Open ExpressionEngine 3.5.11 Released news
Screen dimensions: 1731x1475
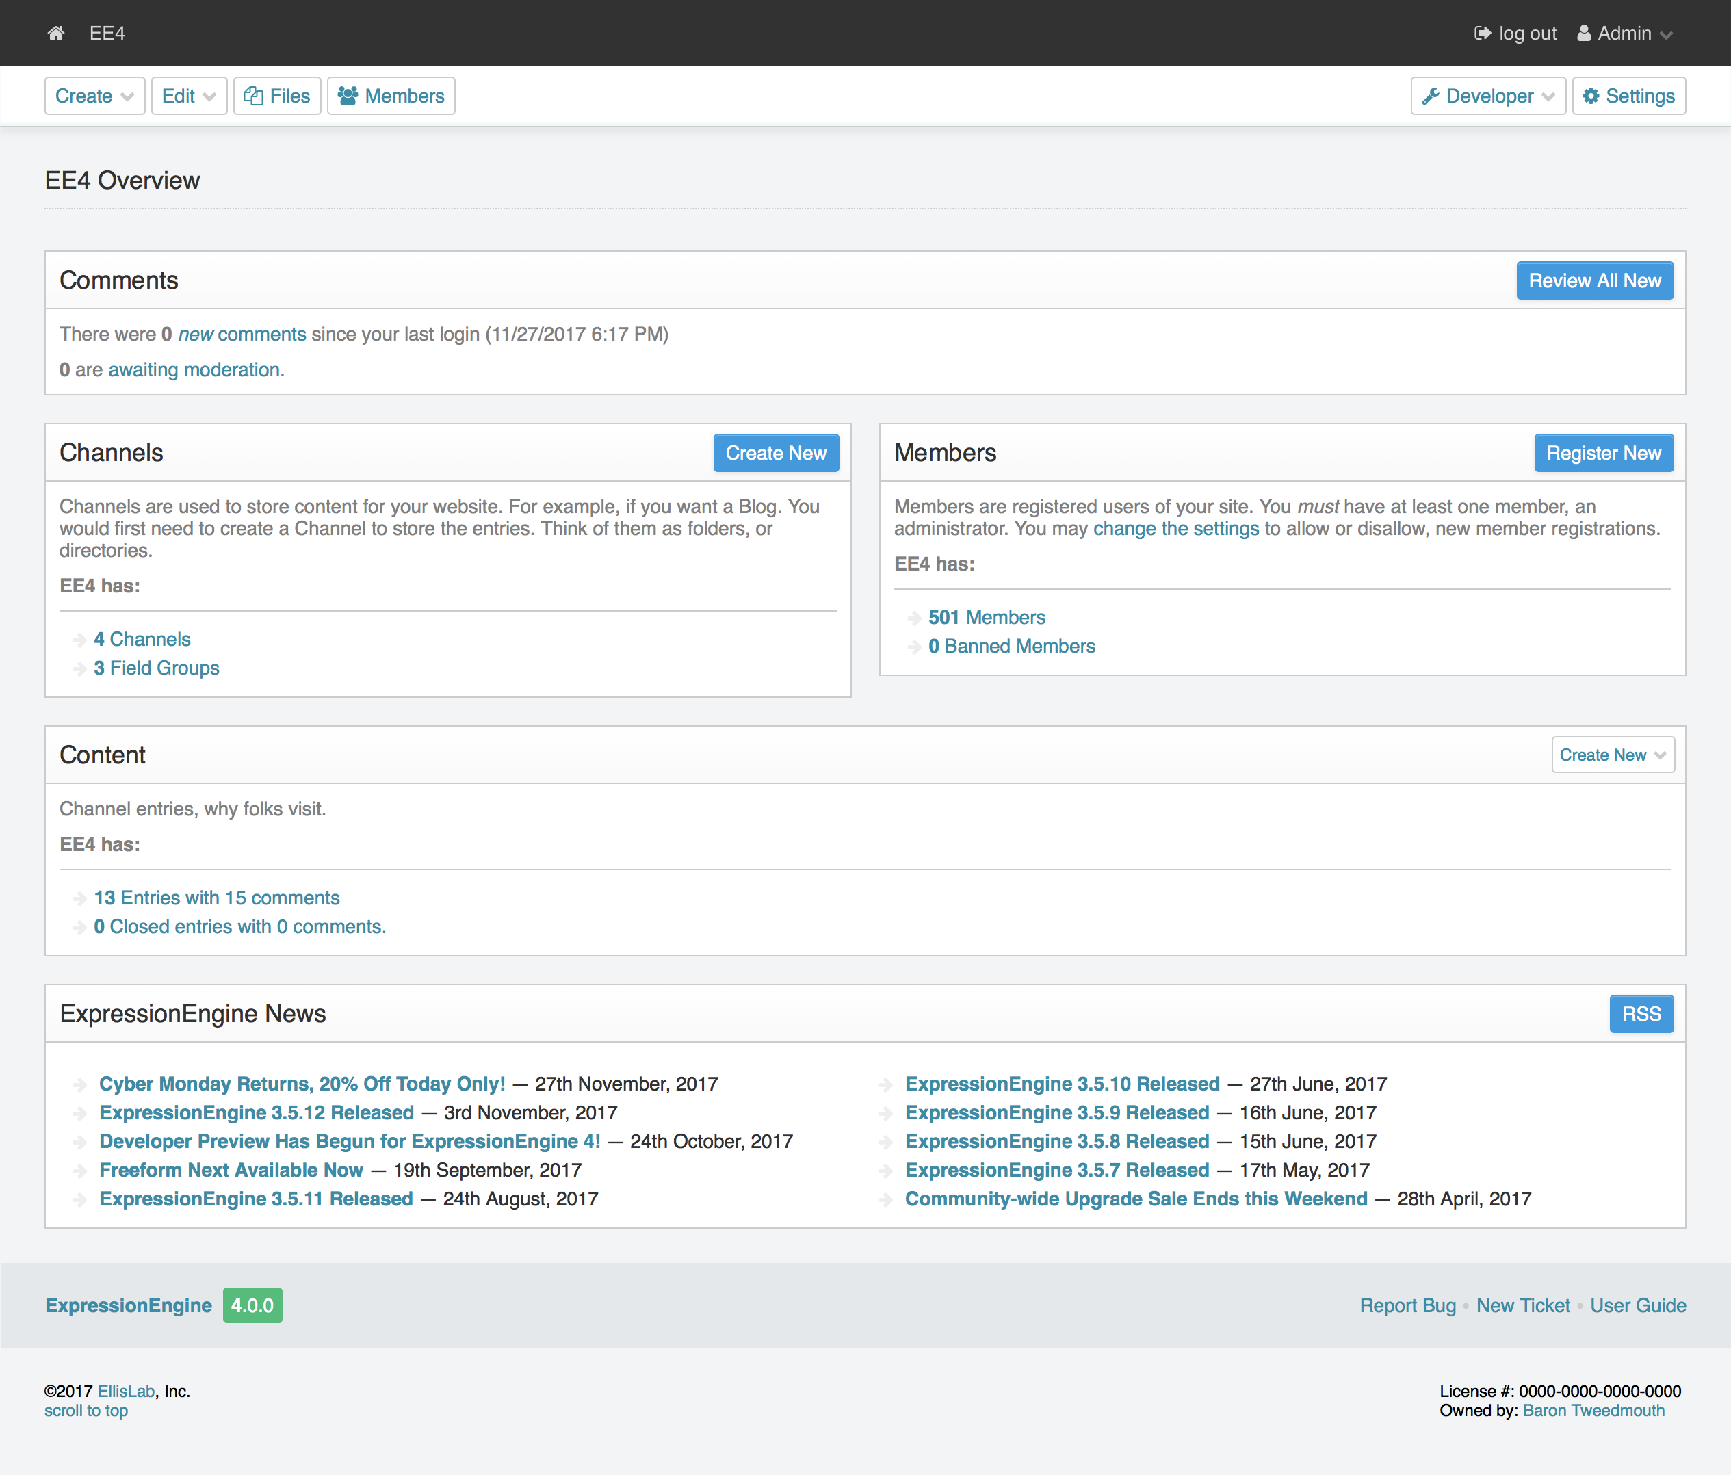pyautogui.click(x=256, y=1199)
